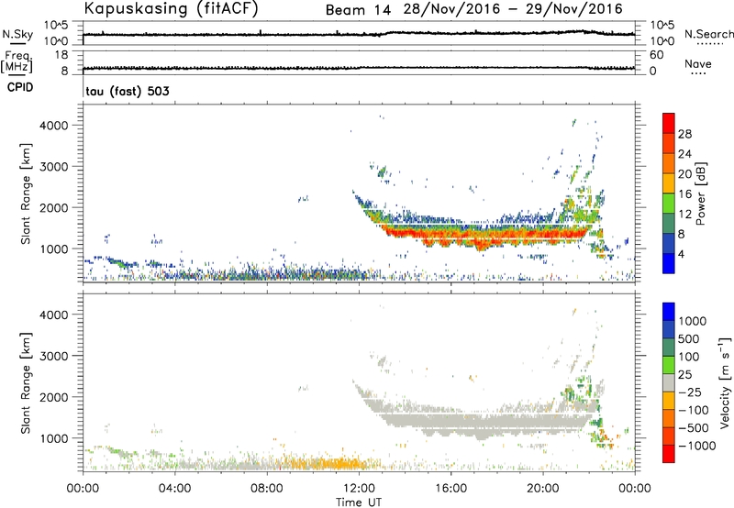
Task: Click the -500 label on velocity colorbar
Action: tap(694, 428)
